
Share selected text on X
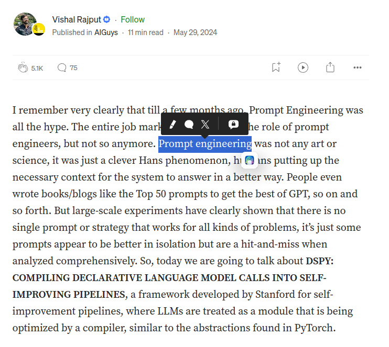pyautogui.click(x=205, y=124)
